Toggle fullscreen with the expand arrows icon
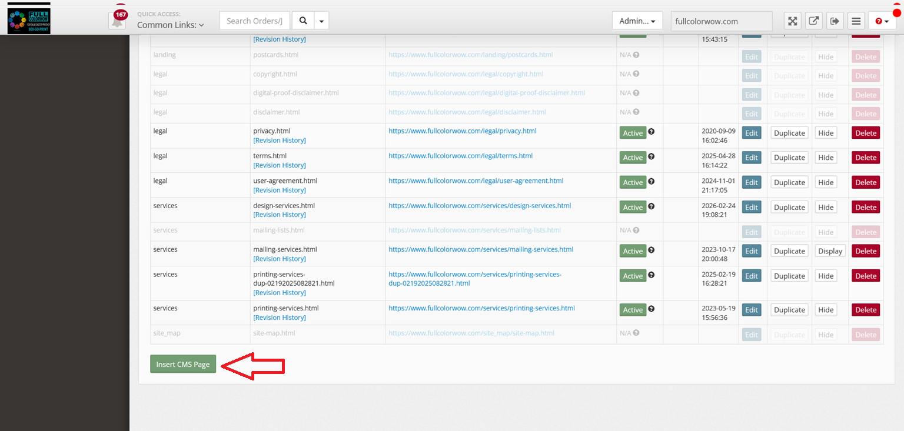Image resolution: width=904 pixels, height=431 pixels. 793,21
